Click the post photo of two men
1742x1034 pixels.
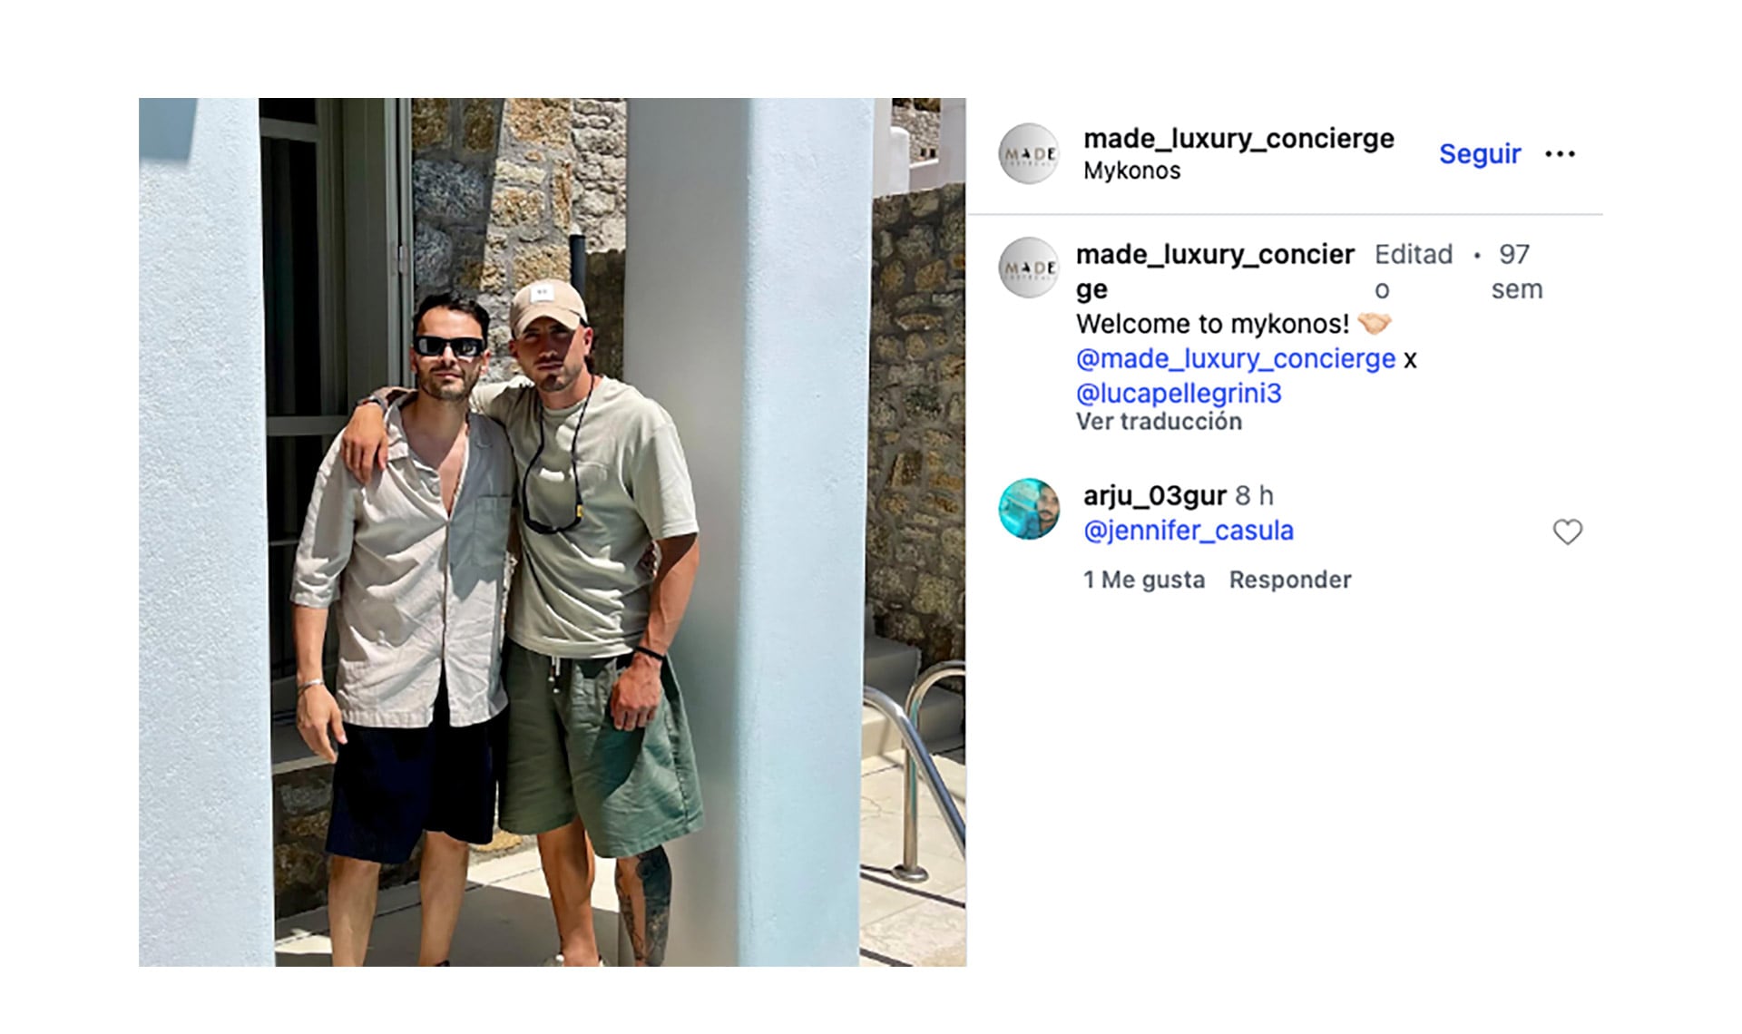pyautogui.click(x=552, y=532)
